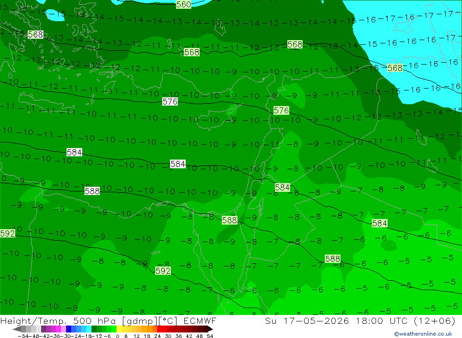Click the 18:00 UTC time text
The image size is (462, 338).
click(x=382, y=320)
